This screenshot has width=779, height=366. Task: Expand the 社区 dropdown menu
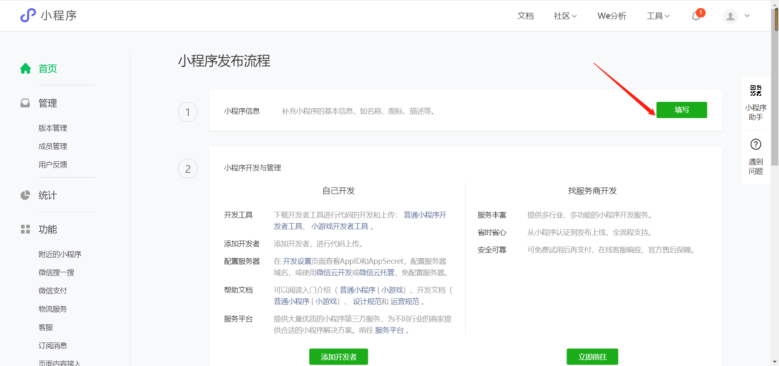pyautogui.click(x=565, y=16)
